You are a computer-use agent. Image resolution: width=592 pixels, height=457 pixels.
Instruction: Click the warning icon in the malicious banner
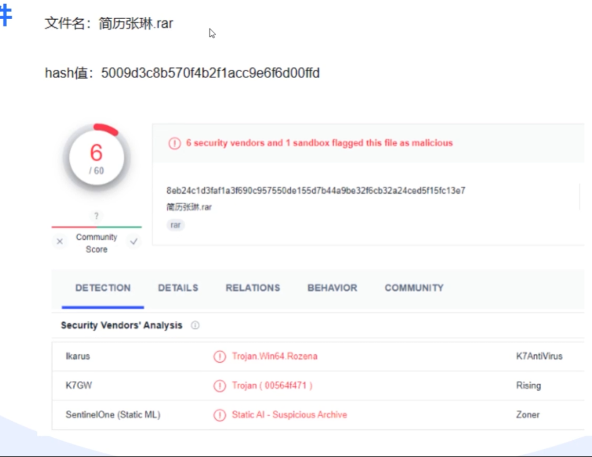pos(174,143)
